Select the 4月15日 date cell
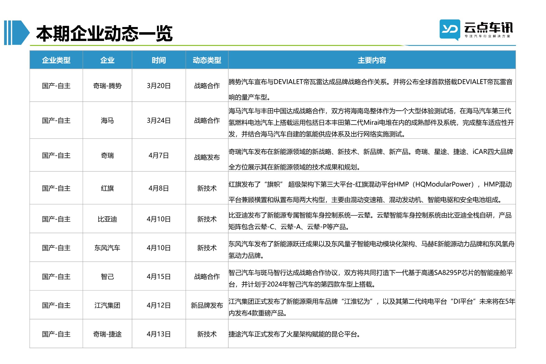This screenshot has width=546, height=364. (159, 277)
